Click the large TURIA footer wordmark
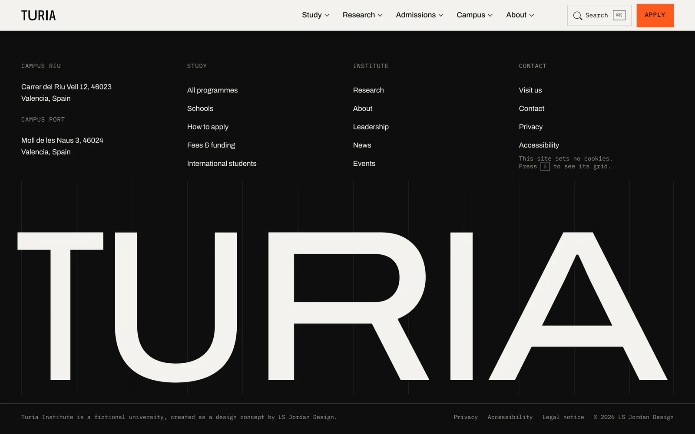The height and width of the screenshot is (434, 695). (342, 307)
